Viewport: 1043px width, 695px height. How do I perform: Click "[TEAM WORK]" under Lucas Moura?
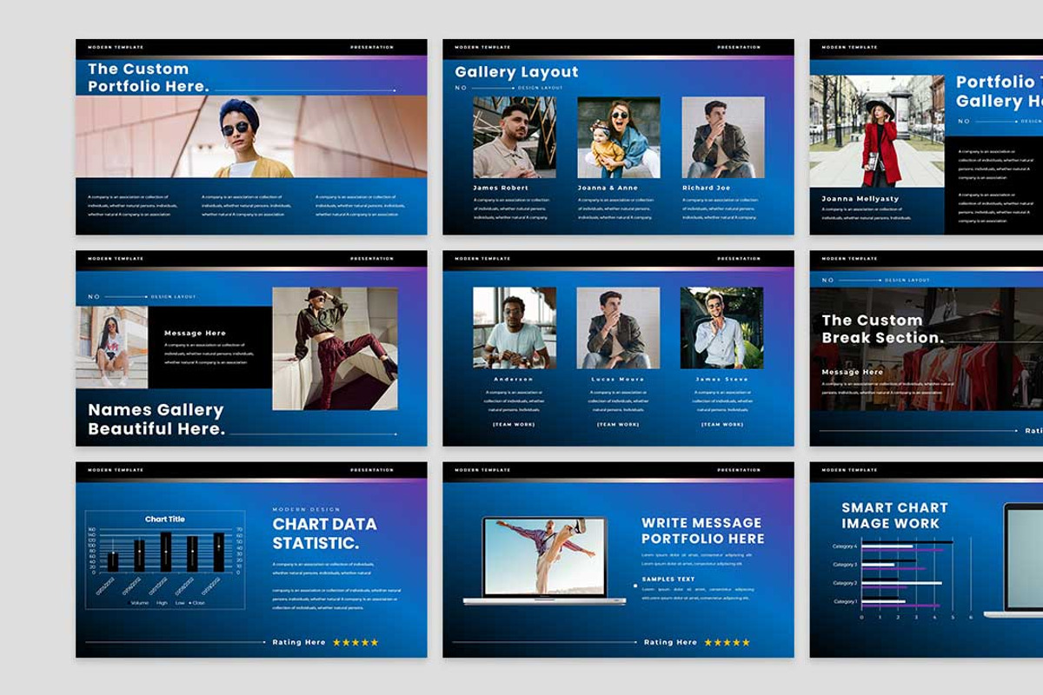pos(618,425)
